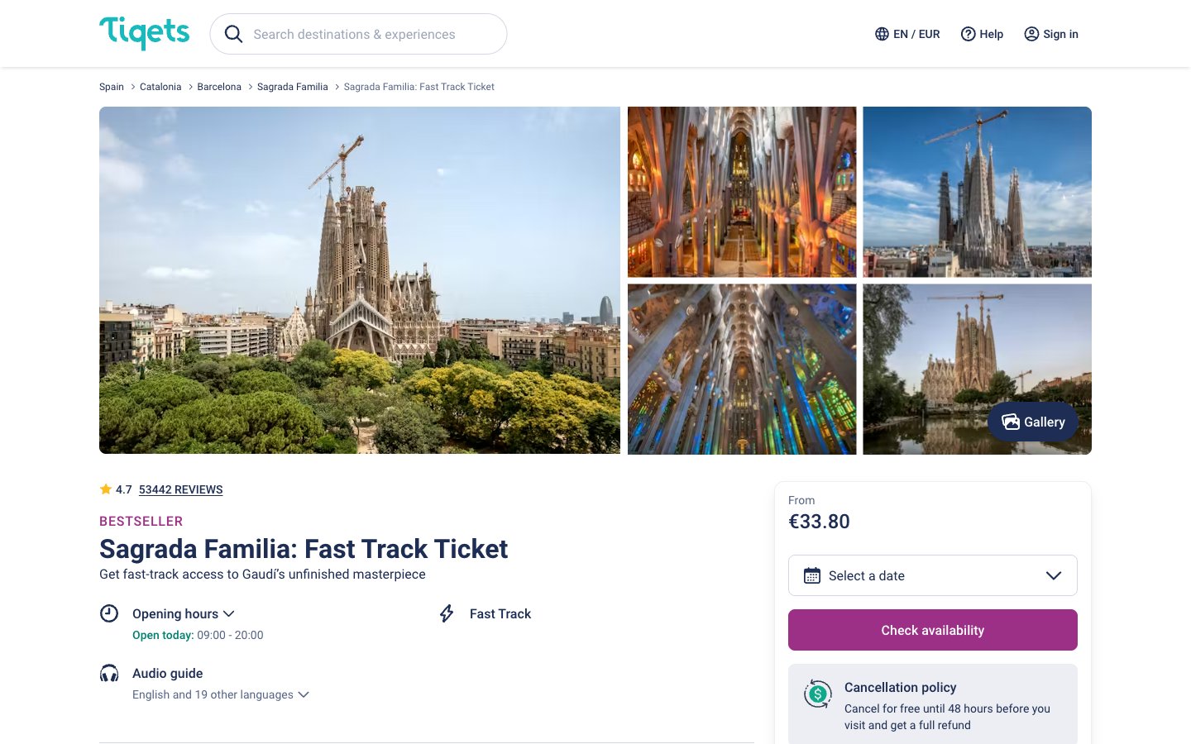Navigate to Catalonia breadcrumb
The image size is (1191, 744).
click(x=160, y=87)
